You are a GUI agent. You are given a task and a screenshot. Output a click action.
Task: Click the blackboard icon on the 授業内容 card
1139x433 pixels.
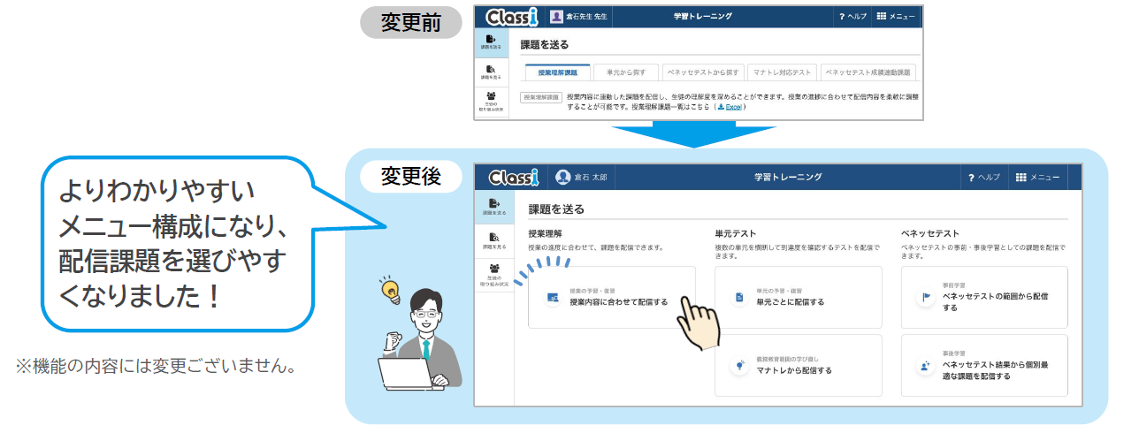[x=553, y=298]
